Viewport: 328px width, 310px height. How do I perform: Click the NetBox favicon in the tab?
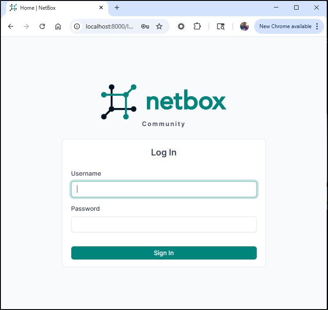(x=13, y=8)
